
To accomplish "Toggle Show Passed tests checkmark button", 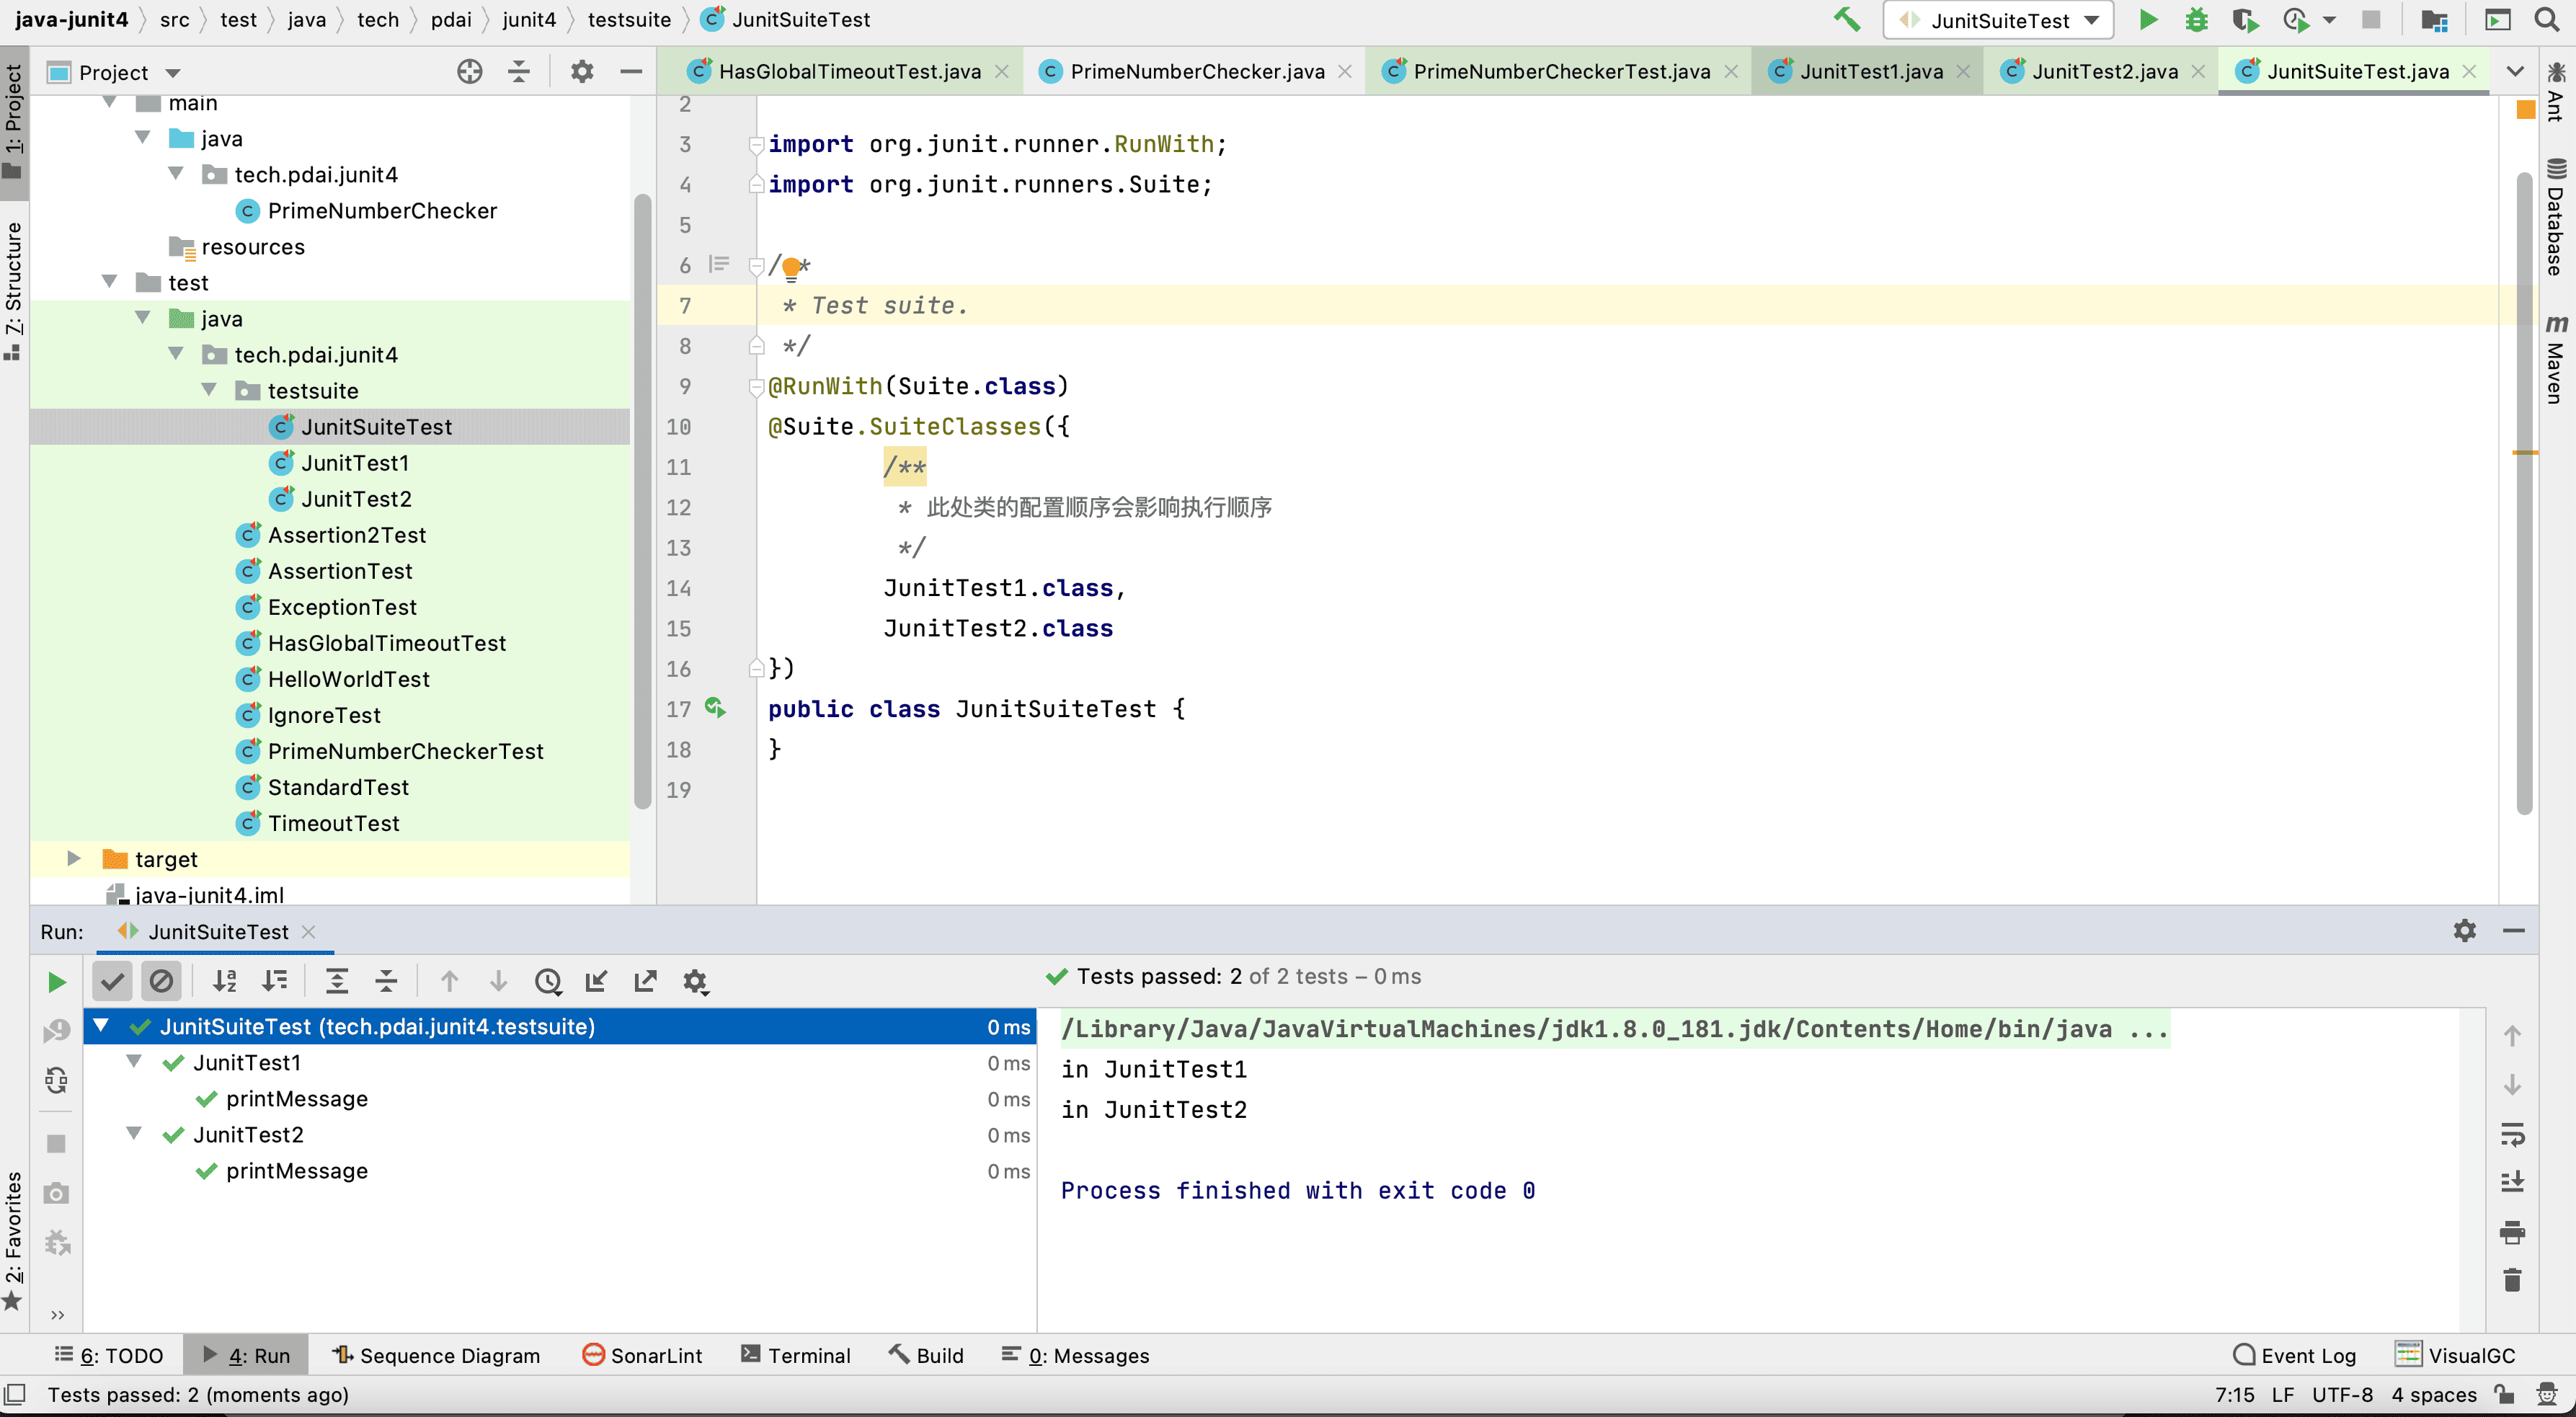I will [x=112, y=981].
